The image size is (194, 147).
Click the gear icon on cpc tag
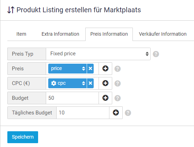coord(54,83)
